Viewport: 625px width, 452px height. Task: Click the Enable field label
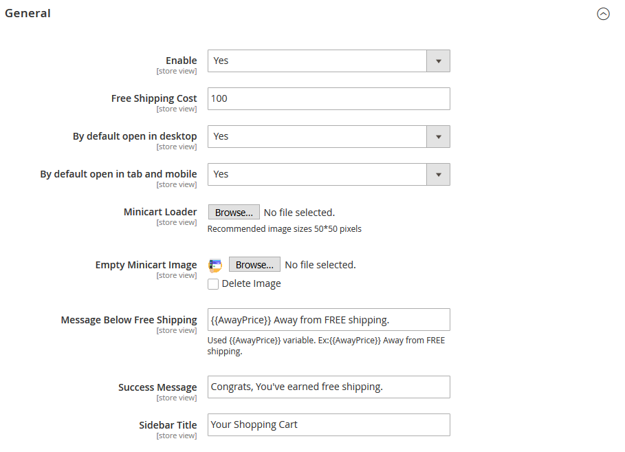pyautogui.click(x=181, y=61)
